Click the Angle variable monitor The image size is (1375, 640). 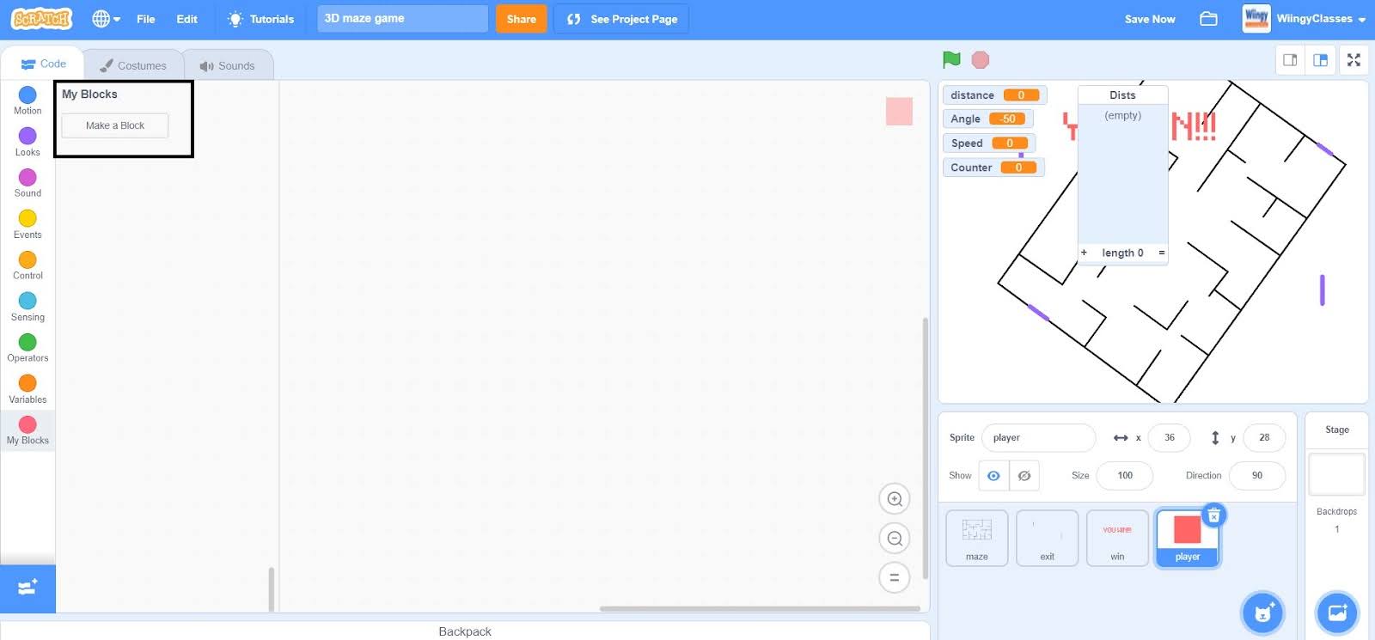coord(988,119)
